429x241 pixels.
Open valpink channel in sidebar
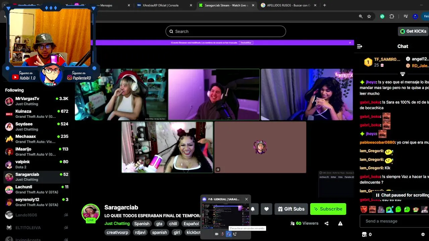click(x=37, y=164)
